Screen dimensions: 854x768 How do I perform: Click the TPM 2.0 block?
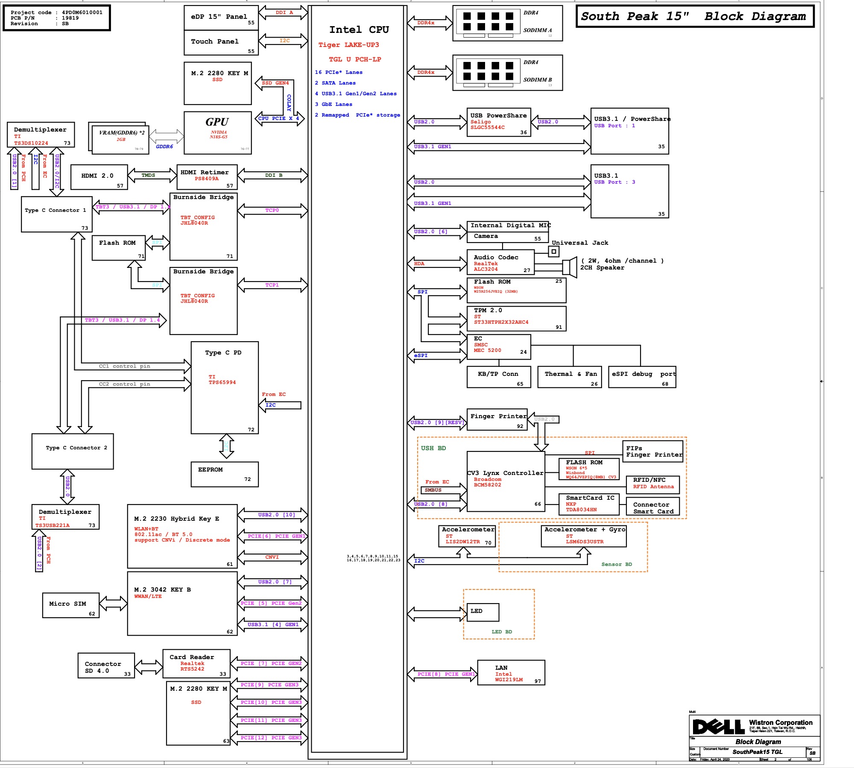tap(516, 318)
